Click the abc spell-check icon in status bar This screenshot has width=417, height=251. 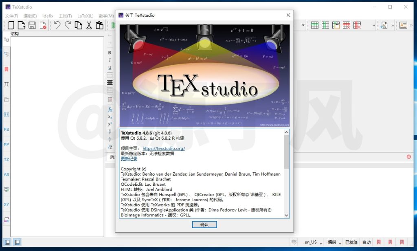click(x=294, y=242)
